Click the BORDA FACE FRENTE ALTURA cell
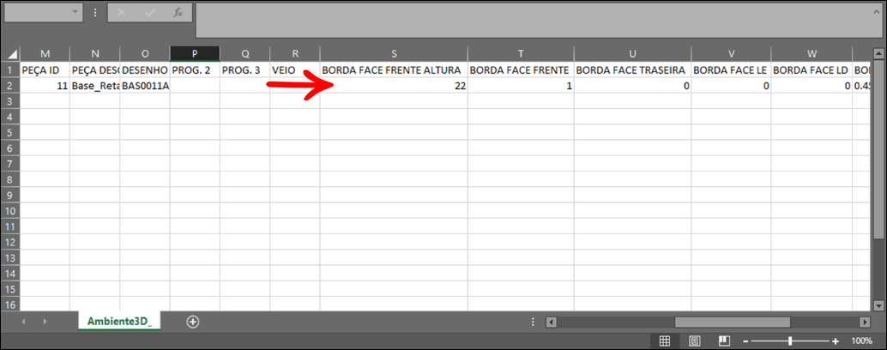887x350 pixels. click(394, 70)
